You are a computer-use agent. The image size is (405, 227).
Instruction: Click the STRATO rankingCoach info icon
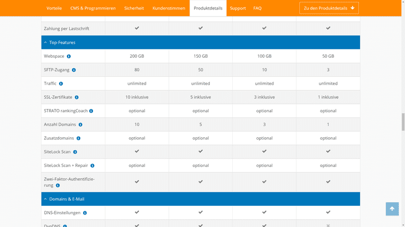(x=91, y=111)
